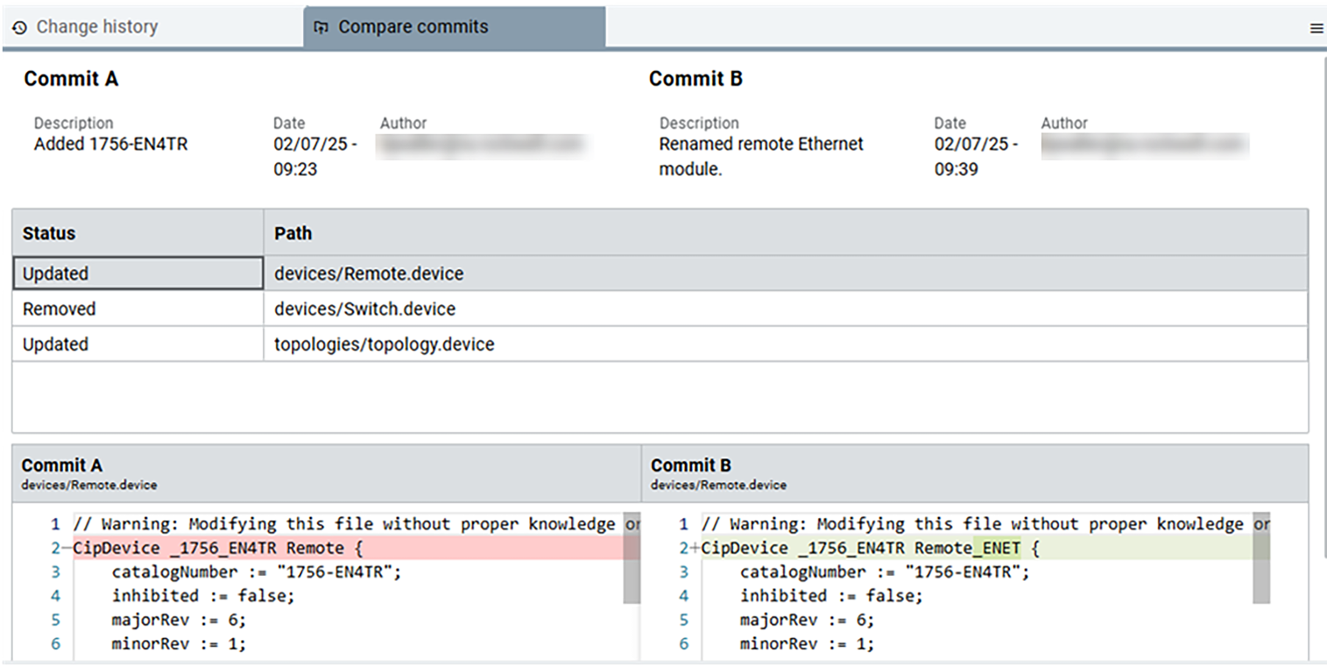Click the Compare commits tab icon

point(321,27)
